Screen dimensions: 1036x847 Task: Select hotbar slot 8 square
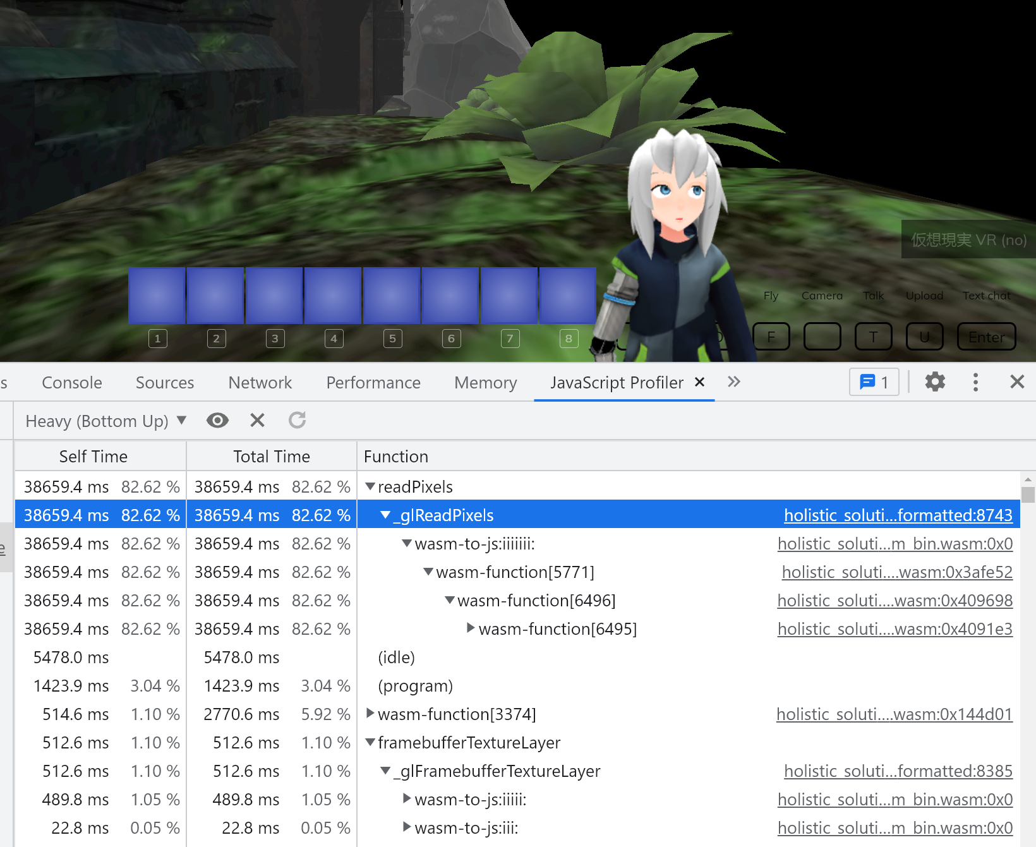coord(568,296)
